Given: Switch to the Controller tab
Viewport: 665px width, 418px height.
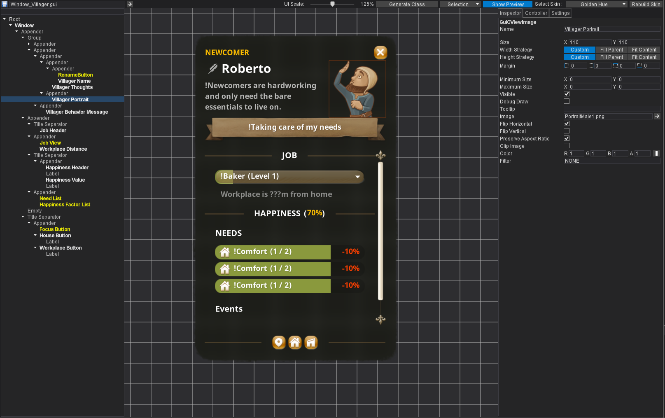Looking at the screenshot, I should pyautogui.click(x=536, y=13).
